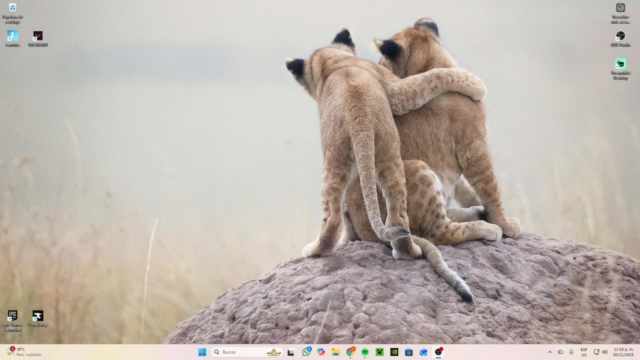The width and height of the screenshot is (640, 360).
Task: Open Microsoft Store from the taskbar
Action: [x=408, y=352]
